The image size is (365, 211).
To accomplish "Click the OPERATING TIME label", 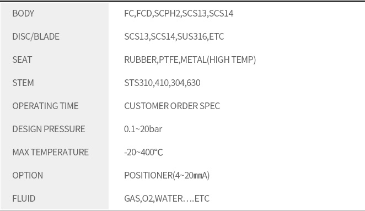I will pos(45,106).
